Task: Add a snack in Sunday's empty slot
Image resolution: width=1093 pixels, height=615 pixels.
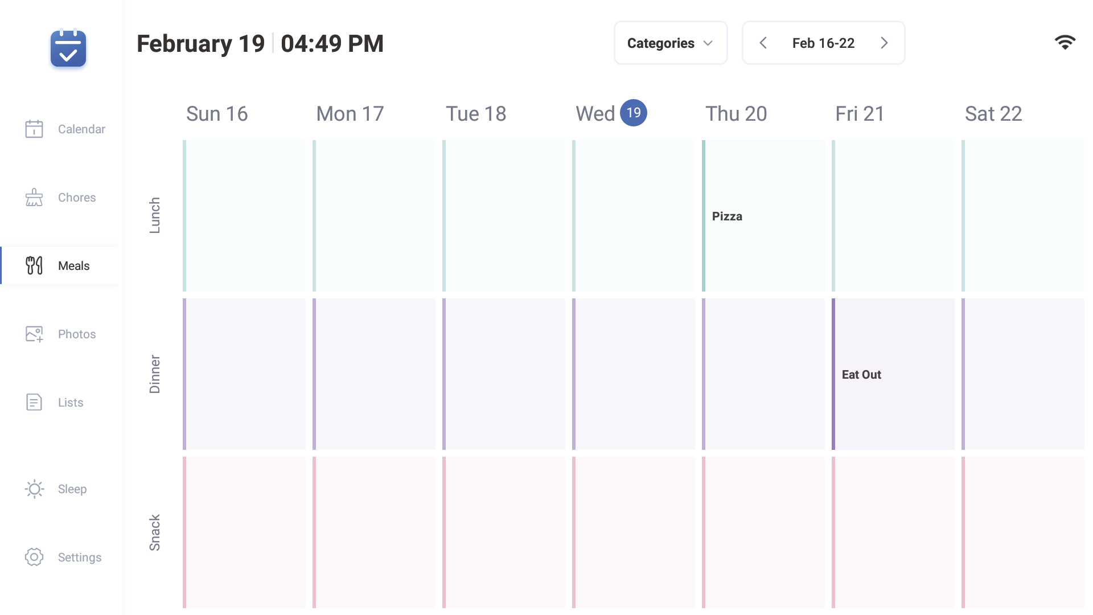Action: tap(244, 532)
